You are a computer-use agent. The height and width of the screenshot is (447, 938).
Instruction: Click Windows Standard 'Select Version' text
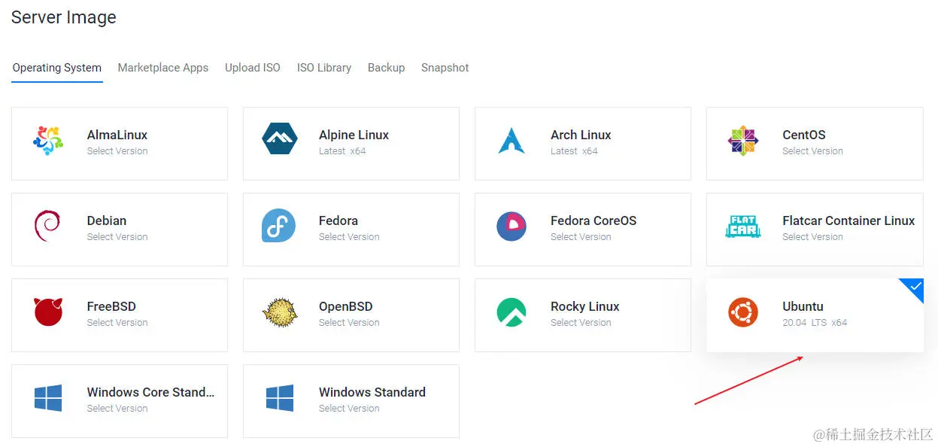tap(349, 409)
